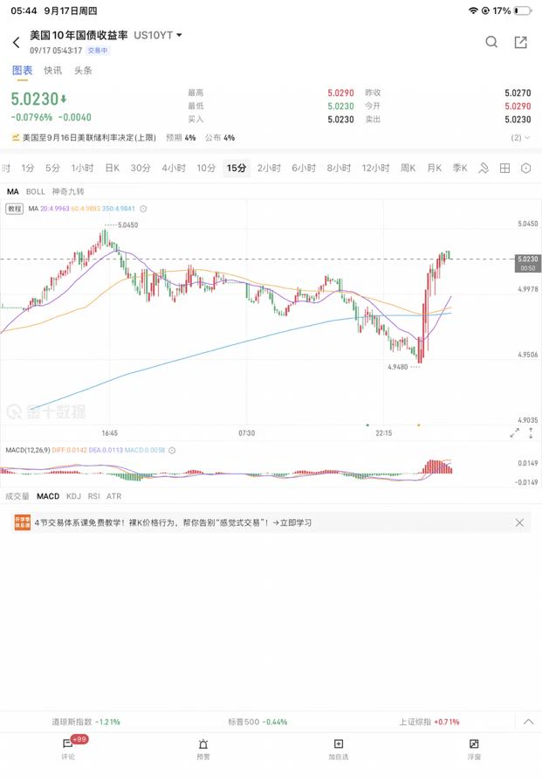Open the chart layout grid icon
The height and width of the screenshot is (781, 542).
[x=504, y=169]
